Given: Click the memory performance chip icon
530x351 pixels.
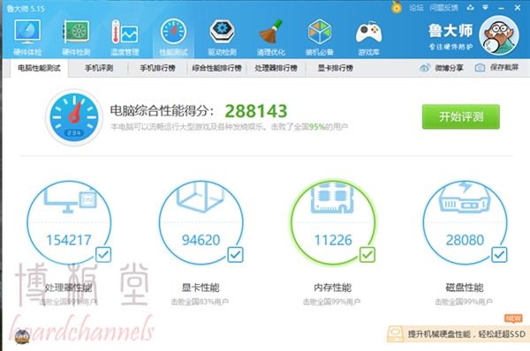Looking at the screenshot, I should point(332,198).
